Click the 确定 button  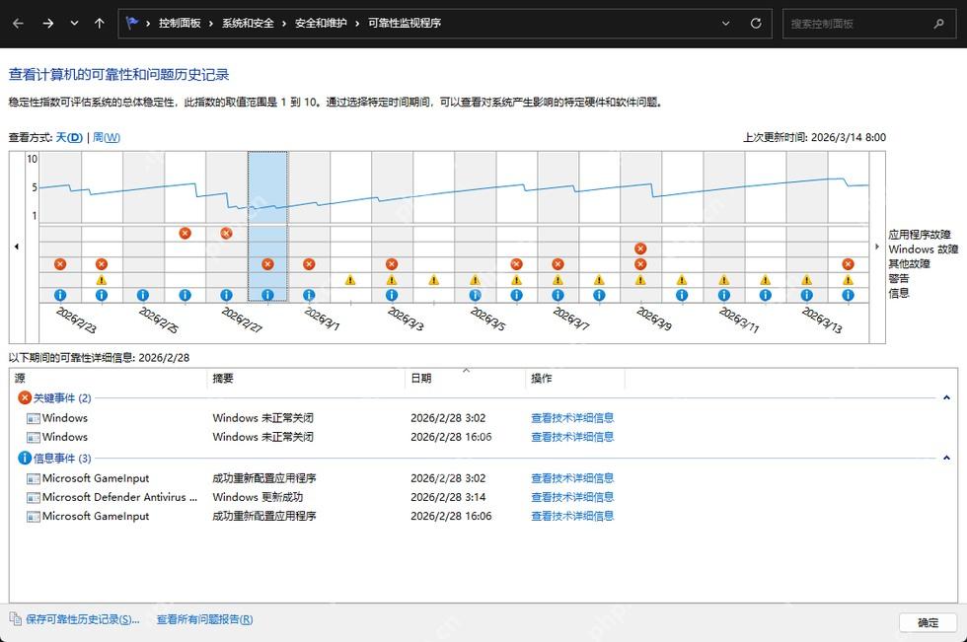click(x=929, y=622)
